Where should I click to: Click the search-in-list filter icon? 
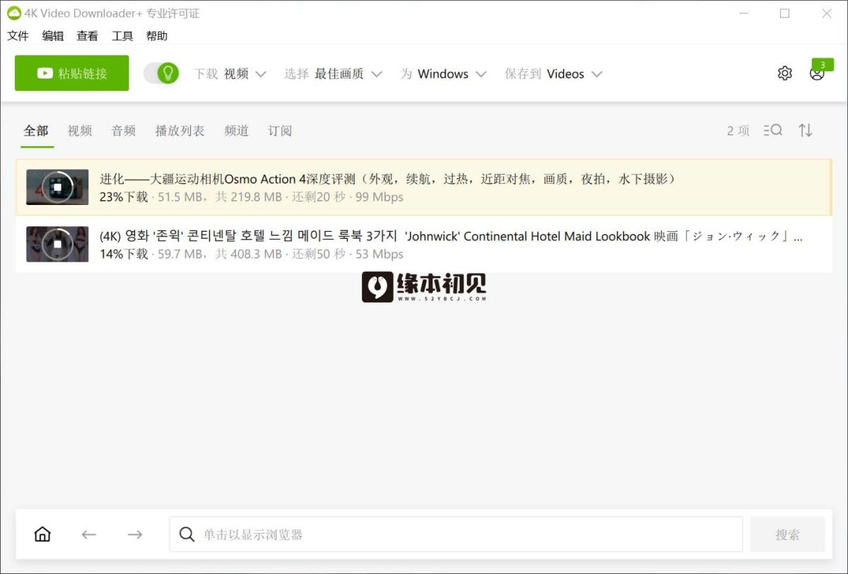click(x=773, y=130)
